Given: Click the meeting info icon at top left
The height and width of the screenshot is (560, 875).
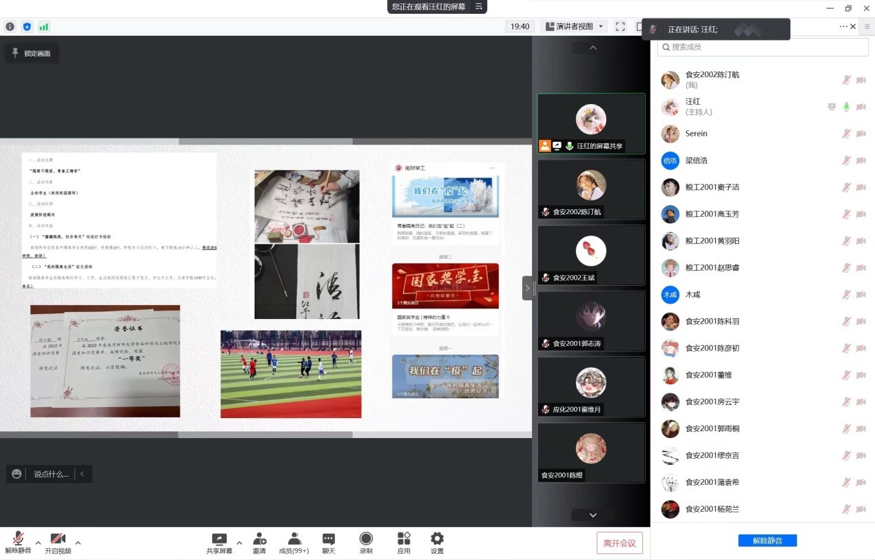Looking at the screenshot, I should pos(10,27).
